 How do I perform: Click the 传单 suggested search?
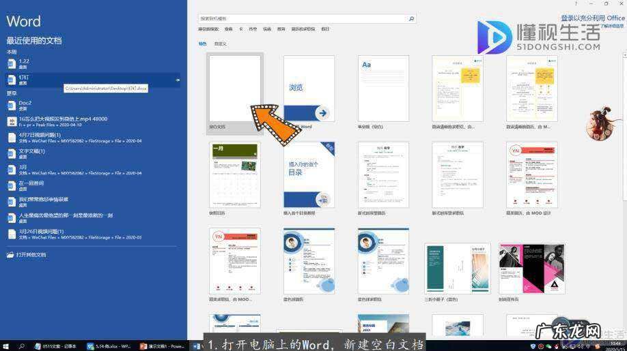point(253,29)
